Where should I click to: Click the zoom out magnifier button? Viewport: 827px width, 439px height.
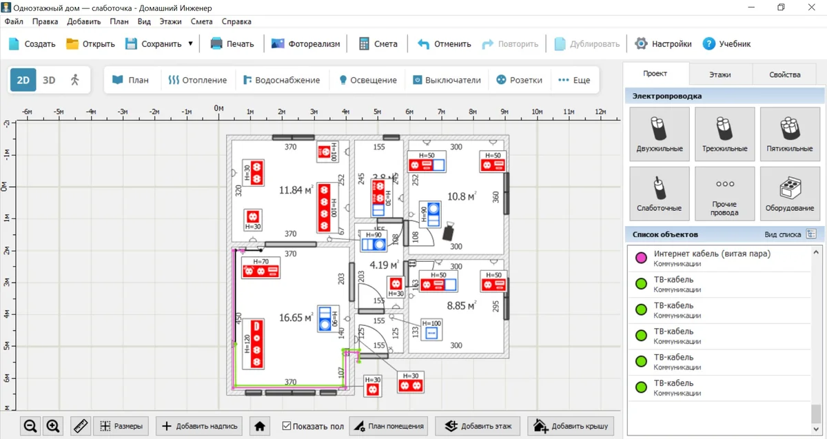coord(30,426)
